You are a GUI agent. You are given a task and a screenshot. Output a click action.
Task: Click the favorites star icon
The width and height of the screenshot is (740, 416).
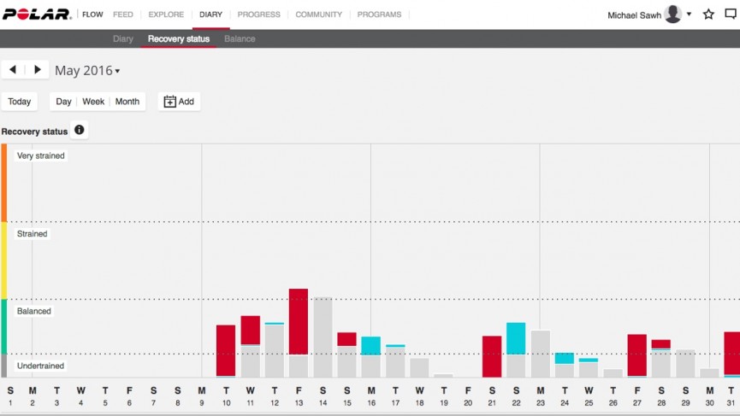(x=708, y=15)
